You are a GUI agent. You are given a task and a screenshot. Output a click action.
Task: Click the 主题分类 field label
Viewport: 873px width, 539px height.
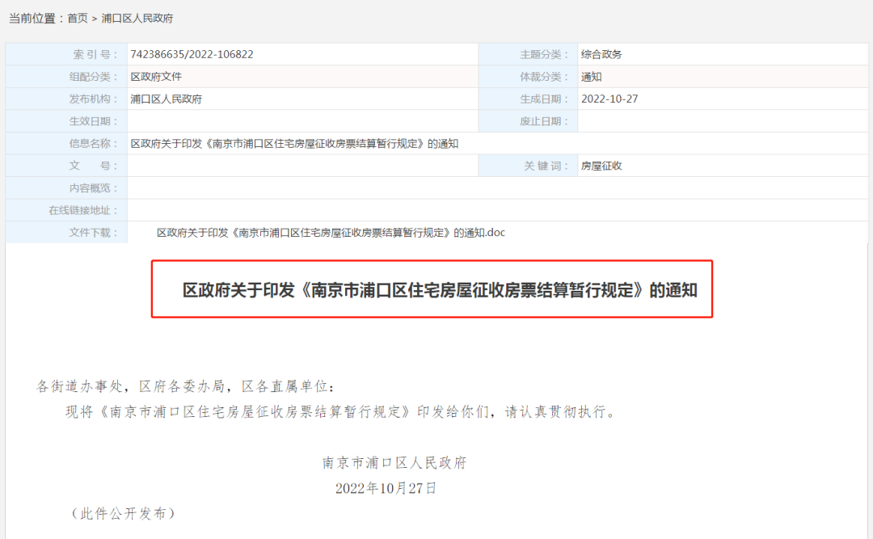pyautogui.click(x=541, y=55)
